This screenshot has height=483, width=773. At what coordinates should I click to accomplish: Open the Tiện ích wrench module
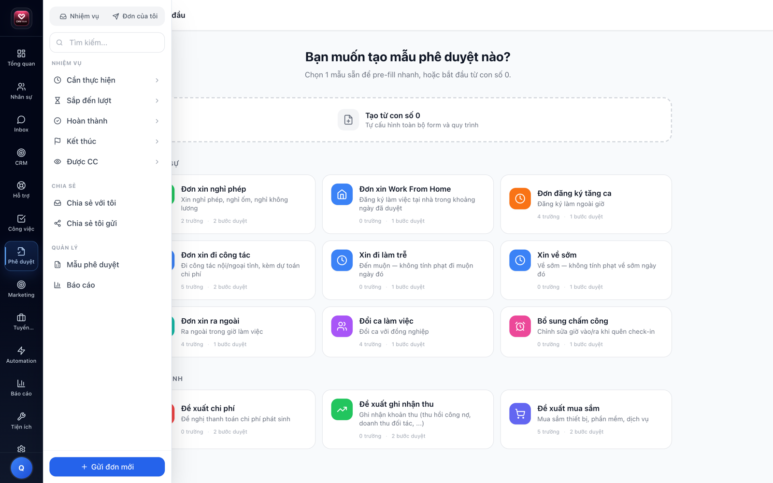pos(21,421)
